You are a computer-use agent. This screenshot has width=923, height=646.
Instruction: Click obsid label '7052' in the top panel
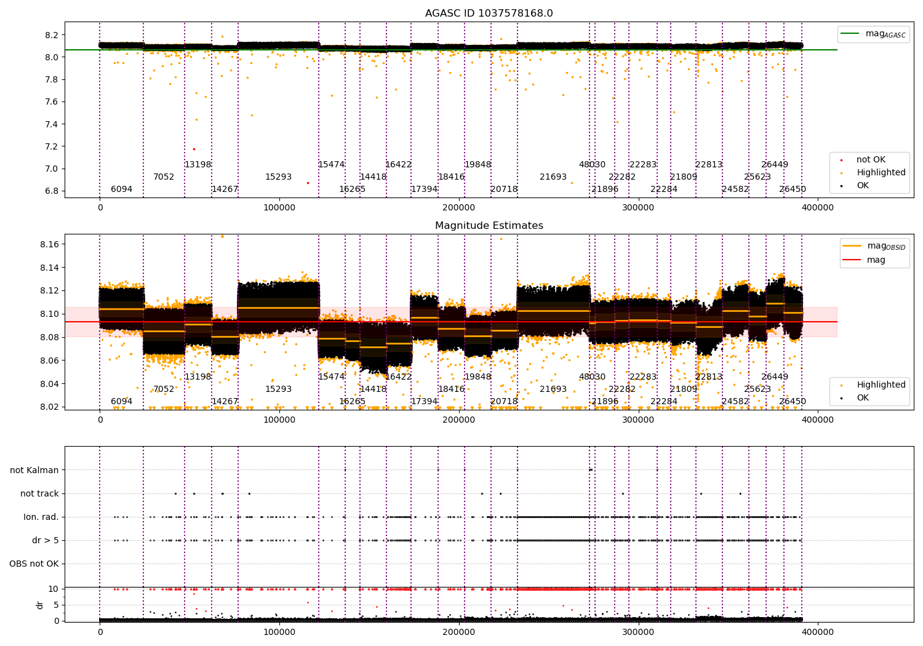pos(164,177)
